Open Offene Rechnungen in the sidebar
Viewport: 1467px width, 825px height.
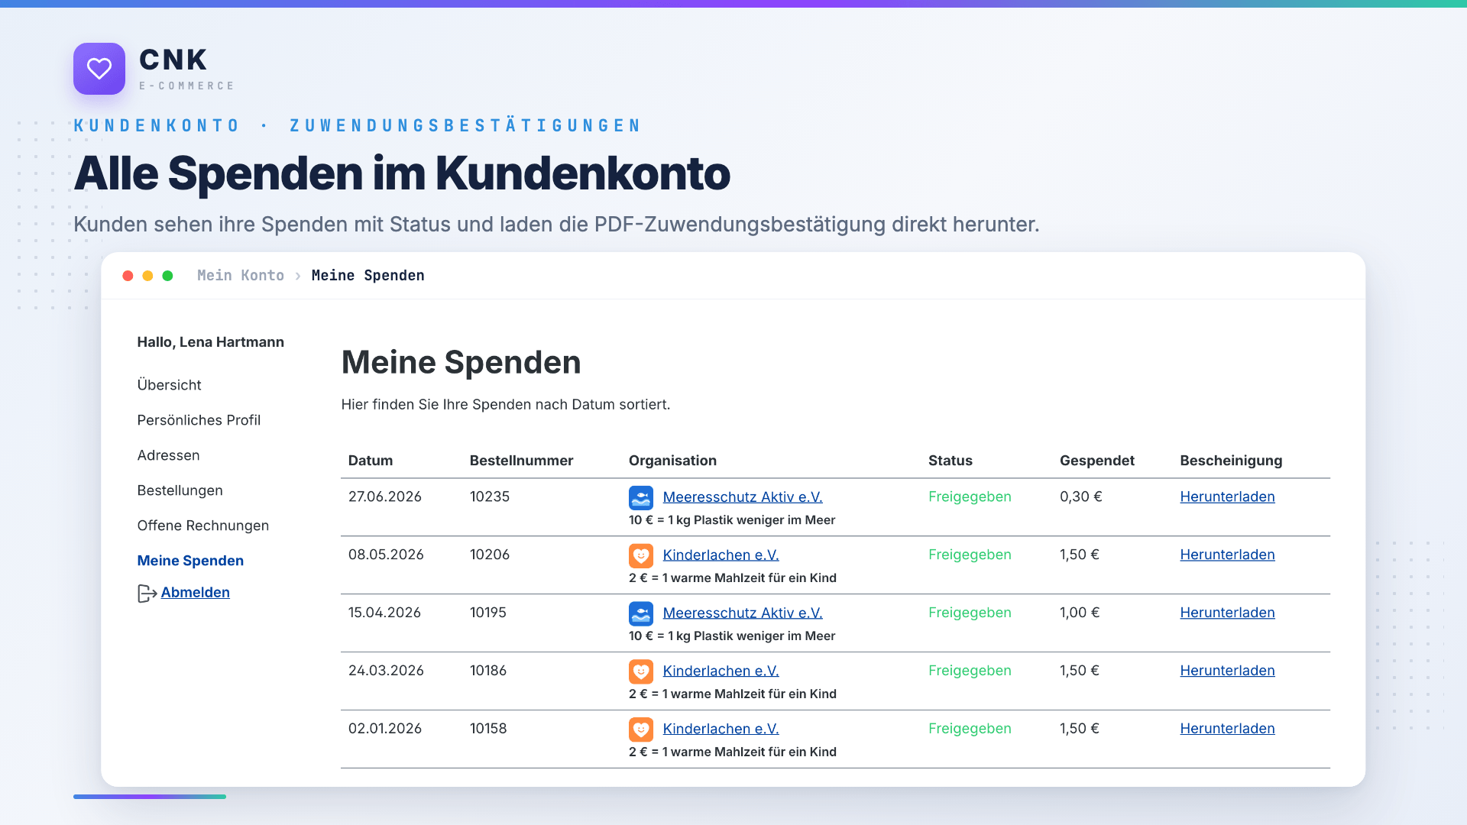click(202, 526)
